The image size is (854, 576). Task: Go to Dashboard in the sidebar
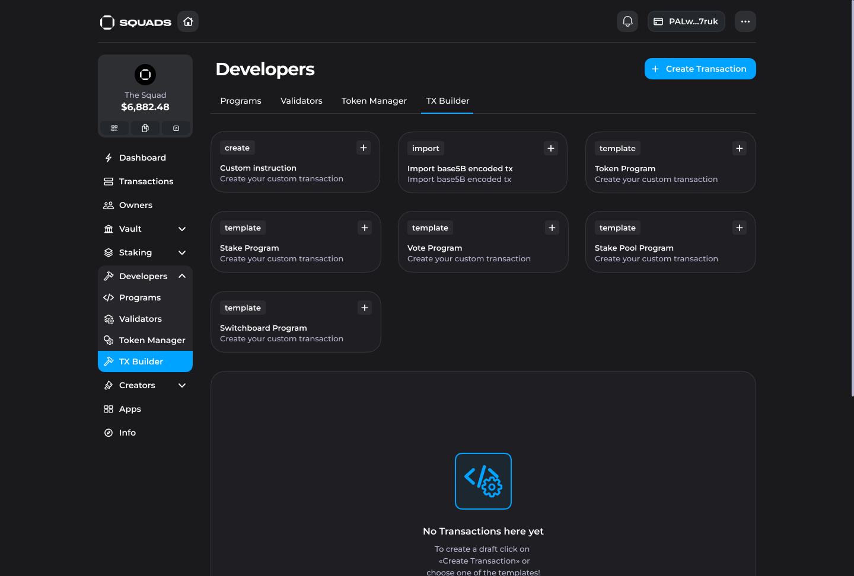coord(142,158)
